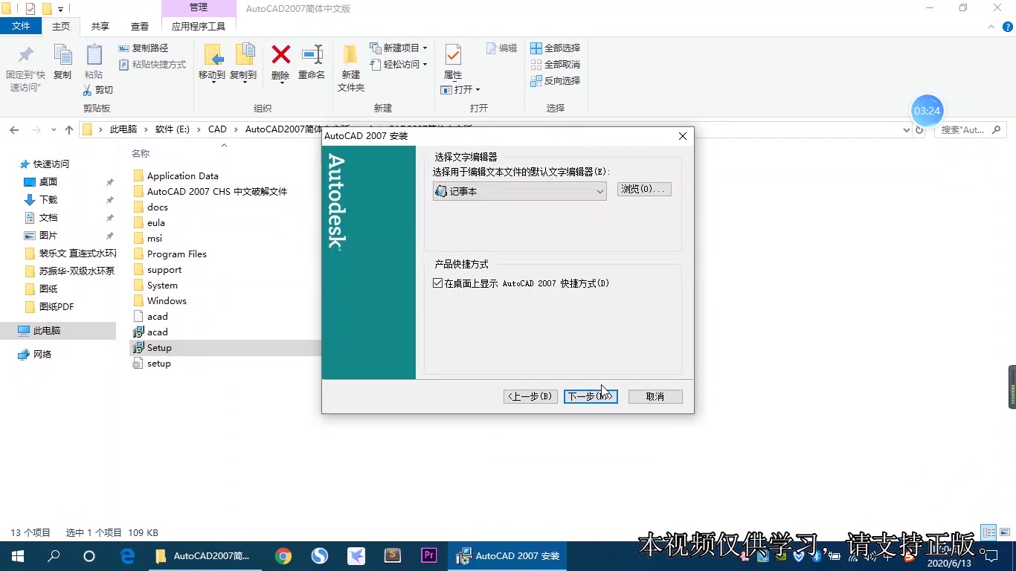
Task: Switch to the 主页 Home tab
Action: 61,26
